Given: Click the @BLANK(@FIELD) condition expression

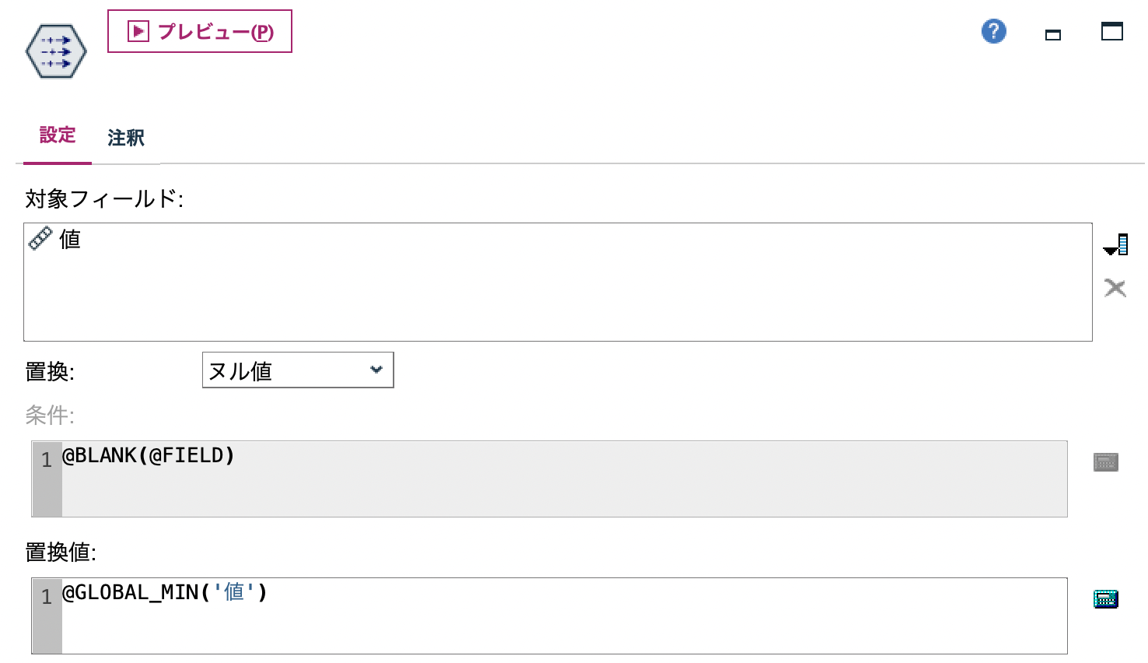Looking at the screenshot, I should (x=149, y=456).
